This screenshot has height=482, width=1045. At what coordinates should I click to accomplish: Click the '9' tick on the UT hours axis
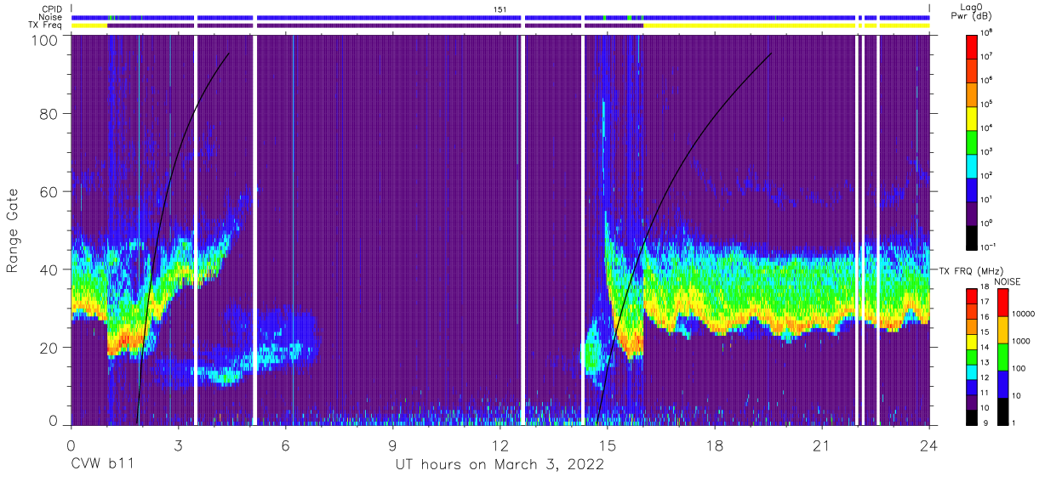pos(393,445)
